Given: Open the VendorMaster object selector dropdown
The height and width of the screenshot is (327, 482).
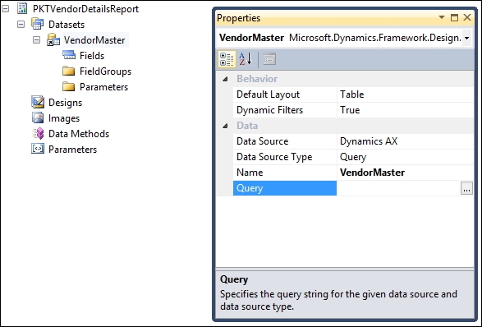Looking at the screenshot, I should coord(467,38).
